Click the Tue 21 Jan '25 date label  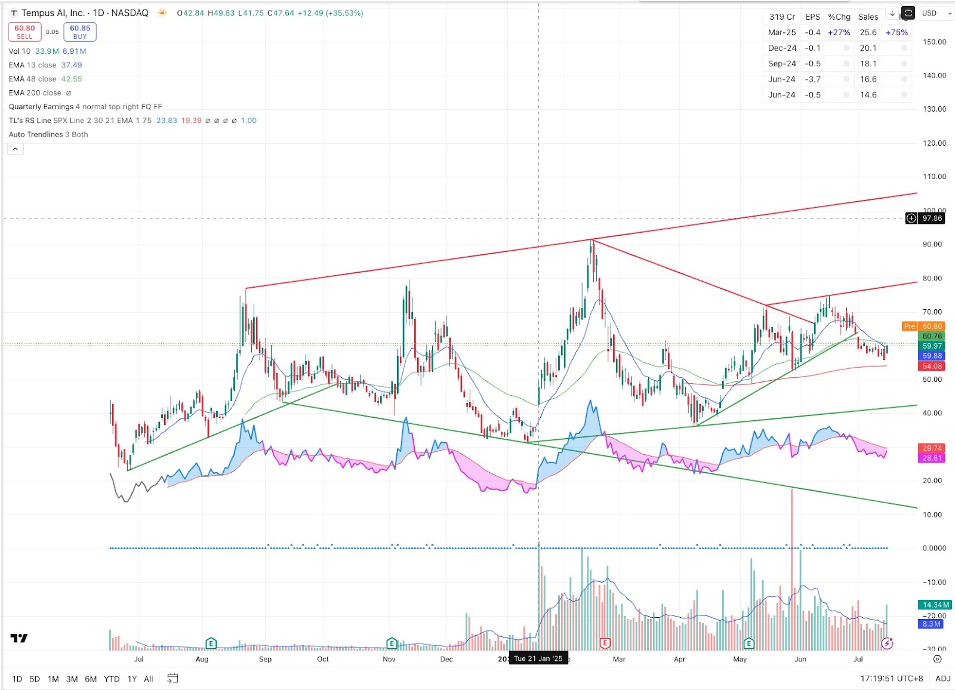click(x=538, y=658)
